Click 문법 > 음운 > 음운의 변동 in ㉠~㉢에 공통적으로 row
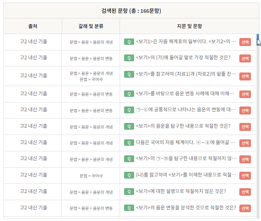 tap(91, 110)
